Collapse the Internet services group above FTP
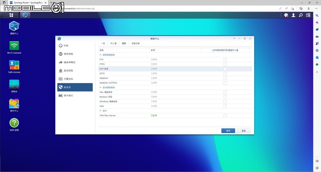This screenshot has height=172, width=321. pyautogui.click(x=100, y=55)
